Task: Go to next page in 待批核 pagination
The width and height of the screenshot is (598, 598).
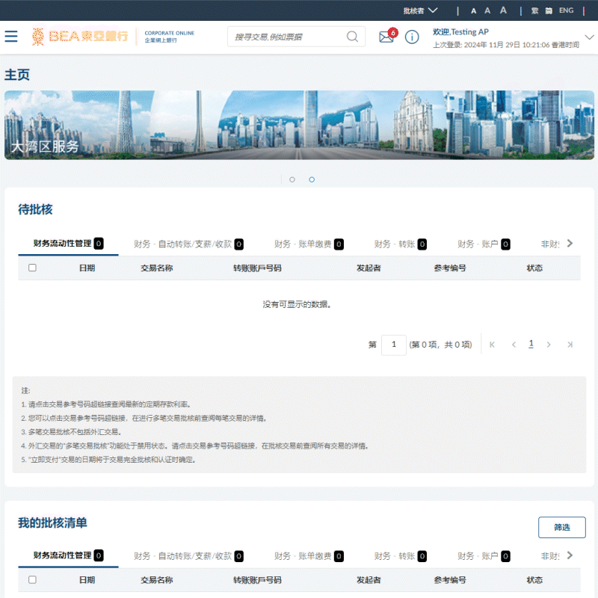Action: tap(549, 345)
